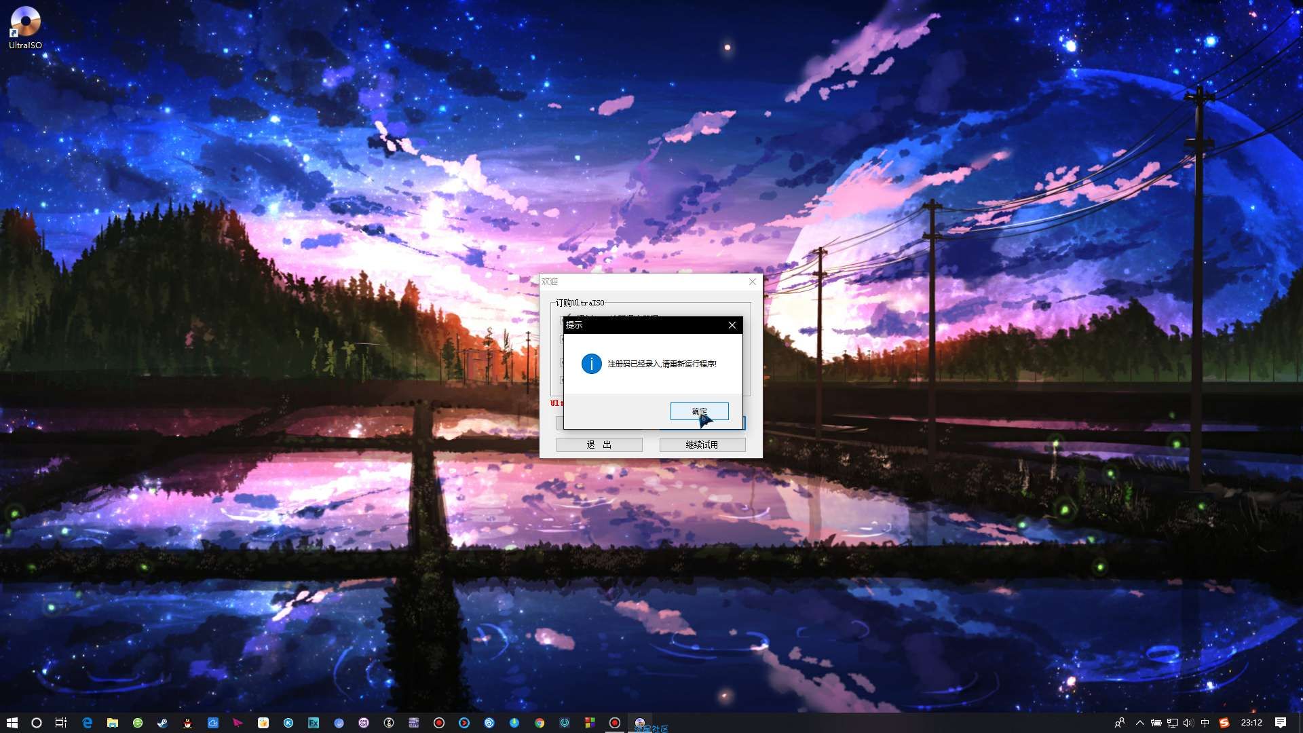Close the 欢迎 window
Viewport: 1303px width, 733px height.
pos(753,282)
